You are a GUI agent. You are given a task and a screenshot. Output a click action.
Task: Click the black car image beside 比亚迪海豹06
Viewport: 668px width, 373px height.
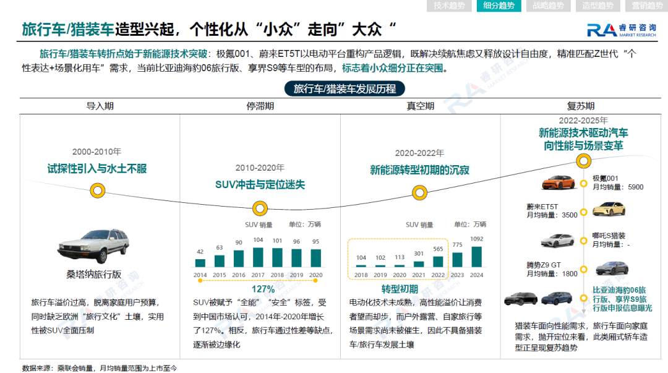(521, 298)
